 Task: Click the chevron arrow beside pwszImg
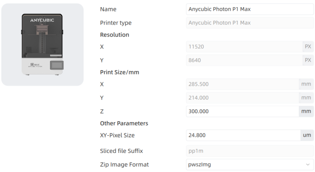(x=308, y=165)
